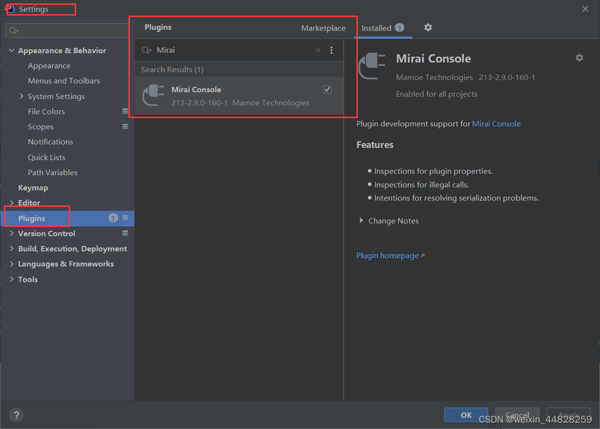Click the Scopes project-level icon

pos(125,126)
